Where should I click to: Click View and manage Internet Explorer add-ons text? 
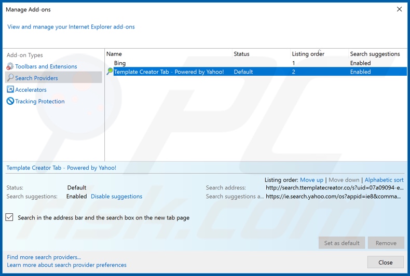[71, 26]
